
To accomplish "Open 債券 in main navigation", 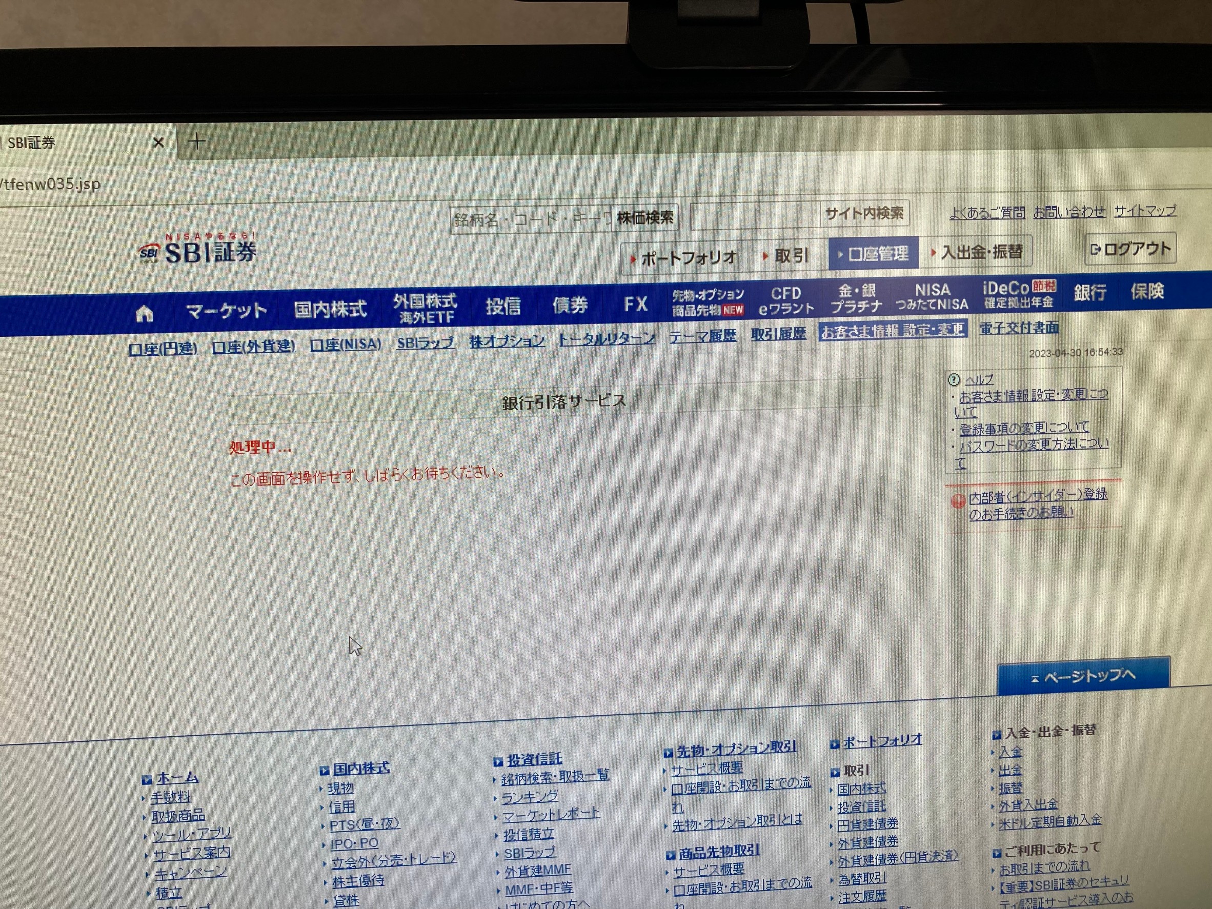I will [x=570, y=305].
